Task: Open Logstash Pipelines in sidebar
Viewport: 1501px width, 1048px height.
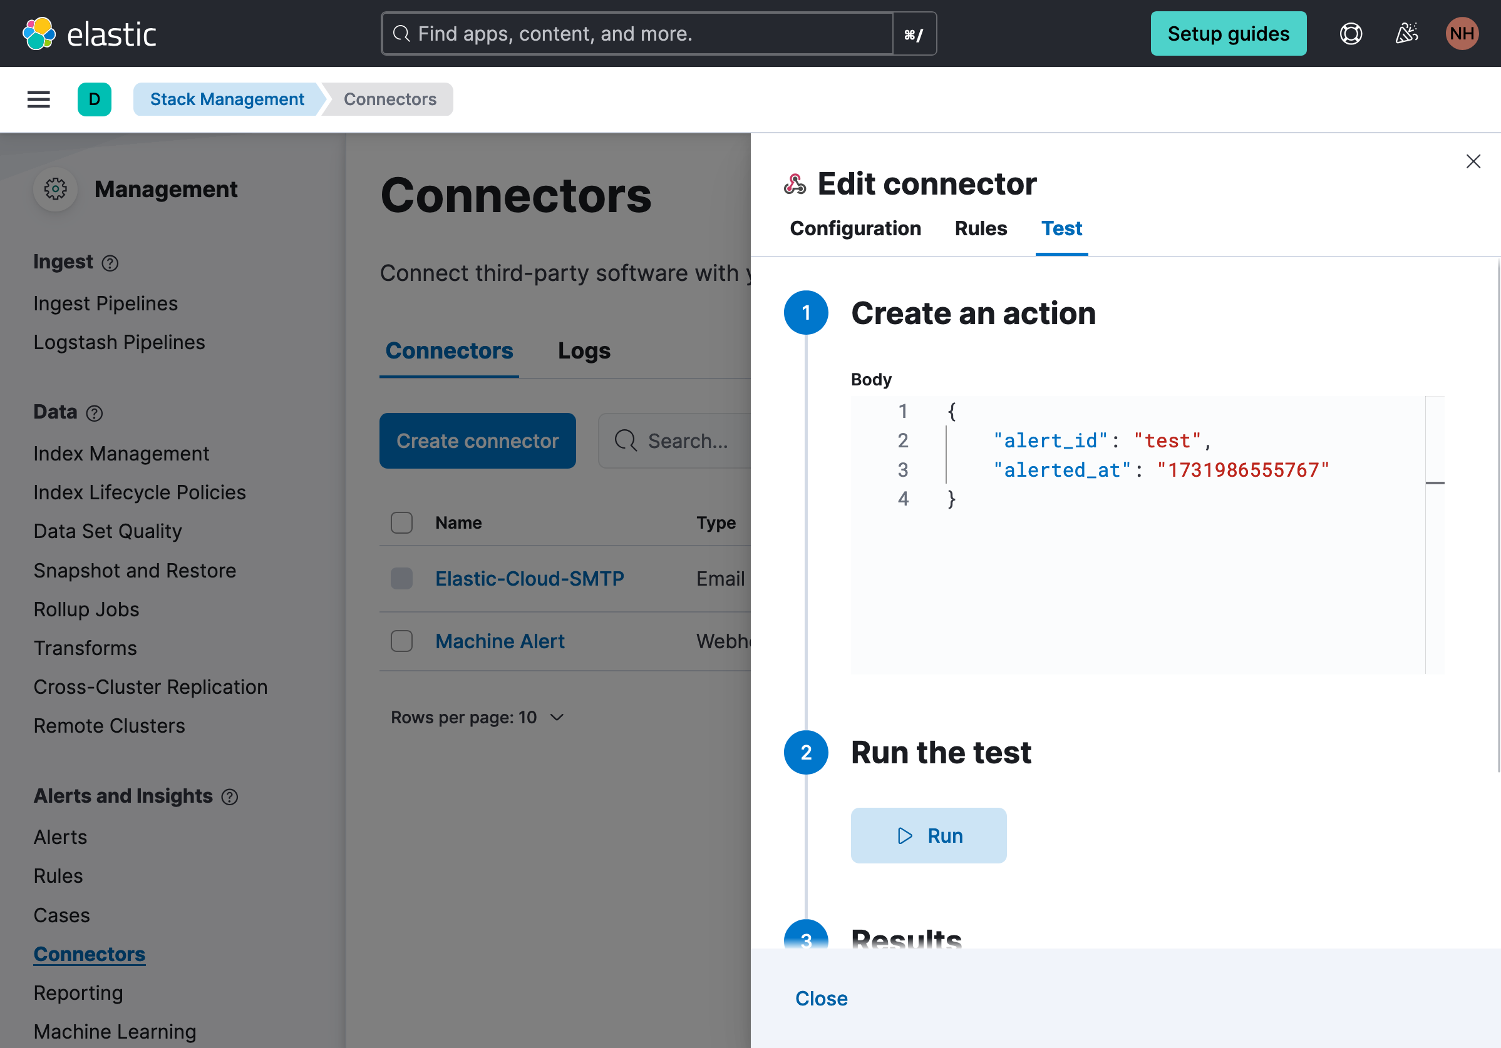Action: [x=119, y=342]
